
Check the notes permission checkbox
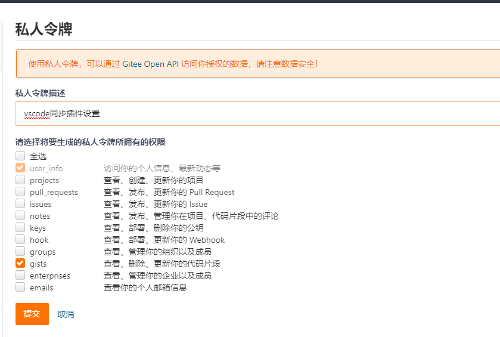point(20,215)
